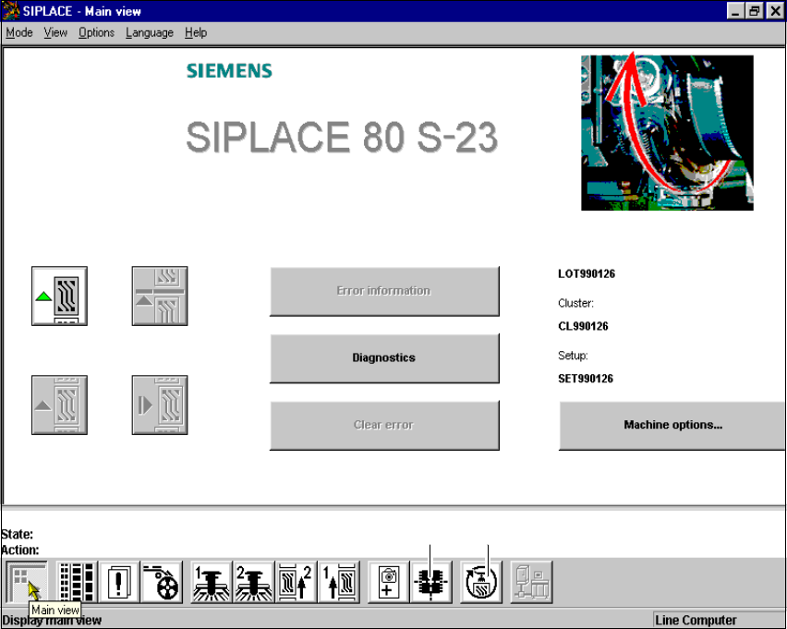Click the Cluster: label

pos(575,303)
